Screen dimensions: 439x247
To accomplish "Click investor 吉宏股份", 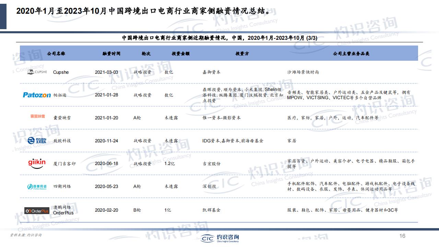I will coord(212,164).
